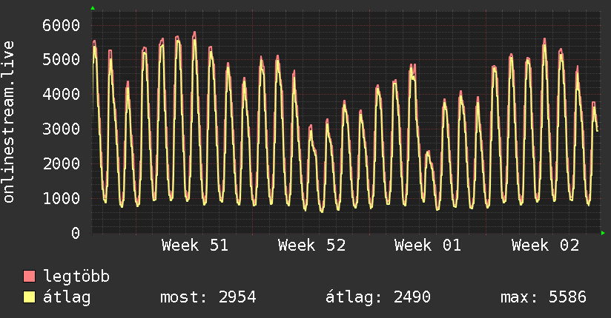The height and width of the screenshot is (318, 611).
Task: Click the 5000 y-axis label
Action: point(62,60)
